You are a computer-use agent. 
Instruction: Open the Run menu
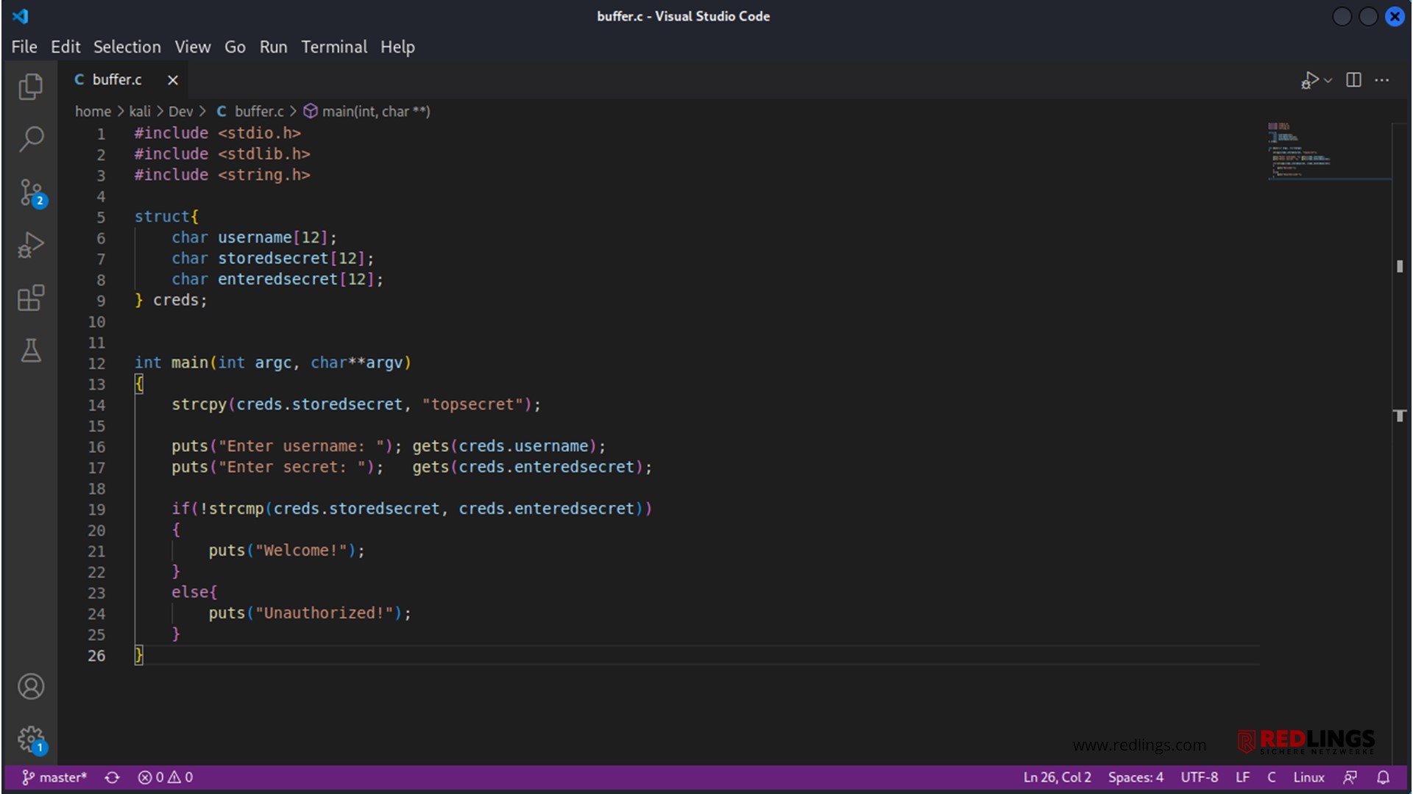pyautogui.click(x=273, y=47)
